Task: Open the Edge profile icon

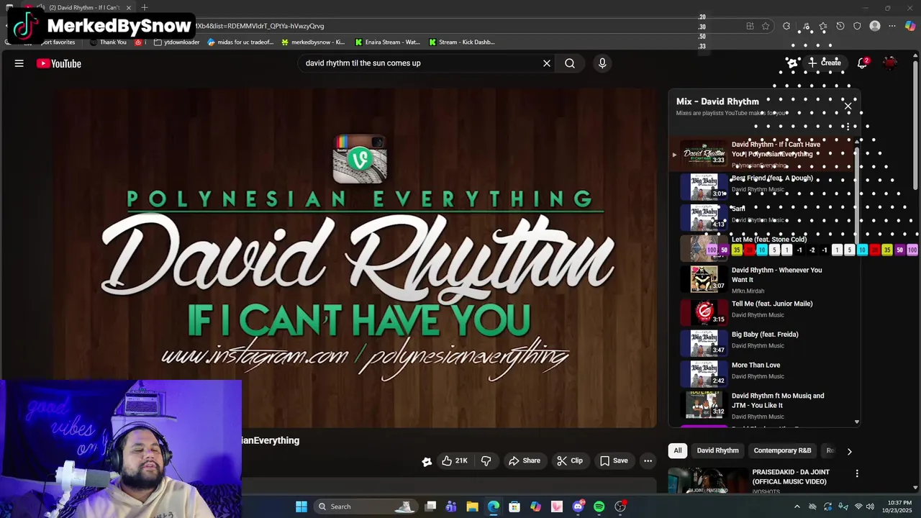Action: 875,26
